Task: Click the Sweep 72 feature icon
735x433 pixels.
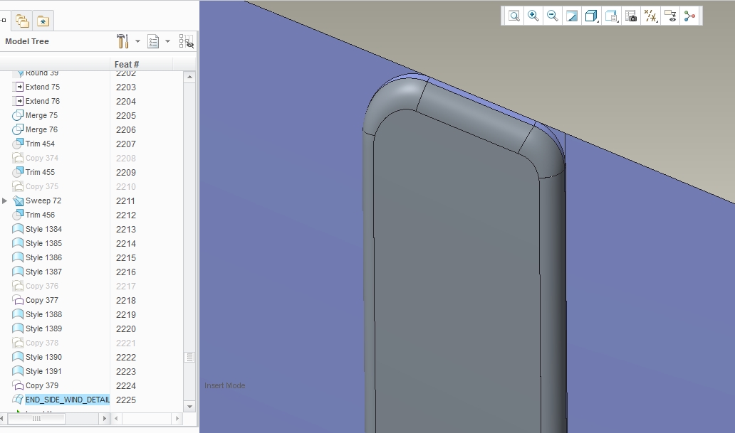Action: pyautogui.click(x=18, y=201)
